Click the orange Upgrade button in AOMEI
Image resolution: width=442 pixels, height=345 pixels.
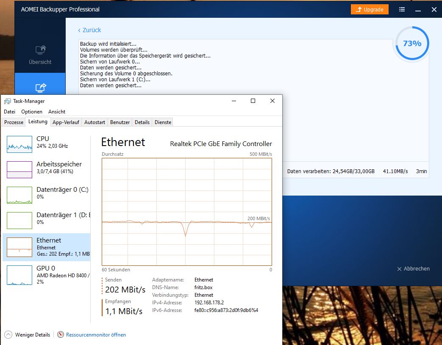(x=370, y=9)
